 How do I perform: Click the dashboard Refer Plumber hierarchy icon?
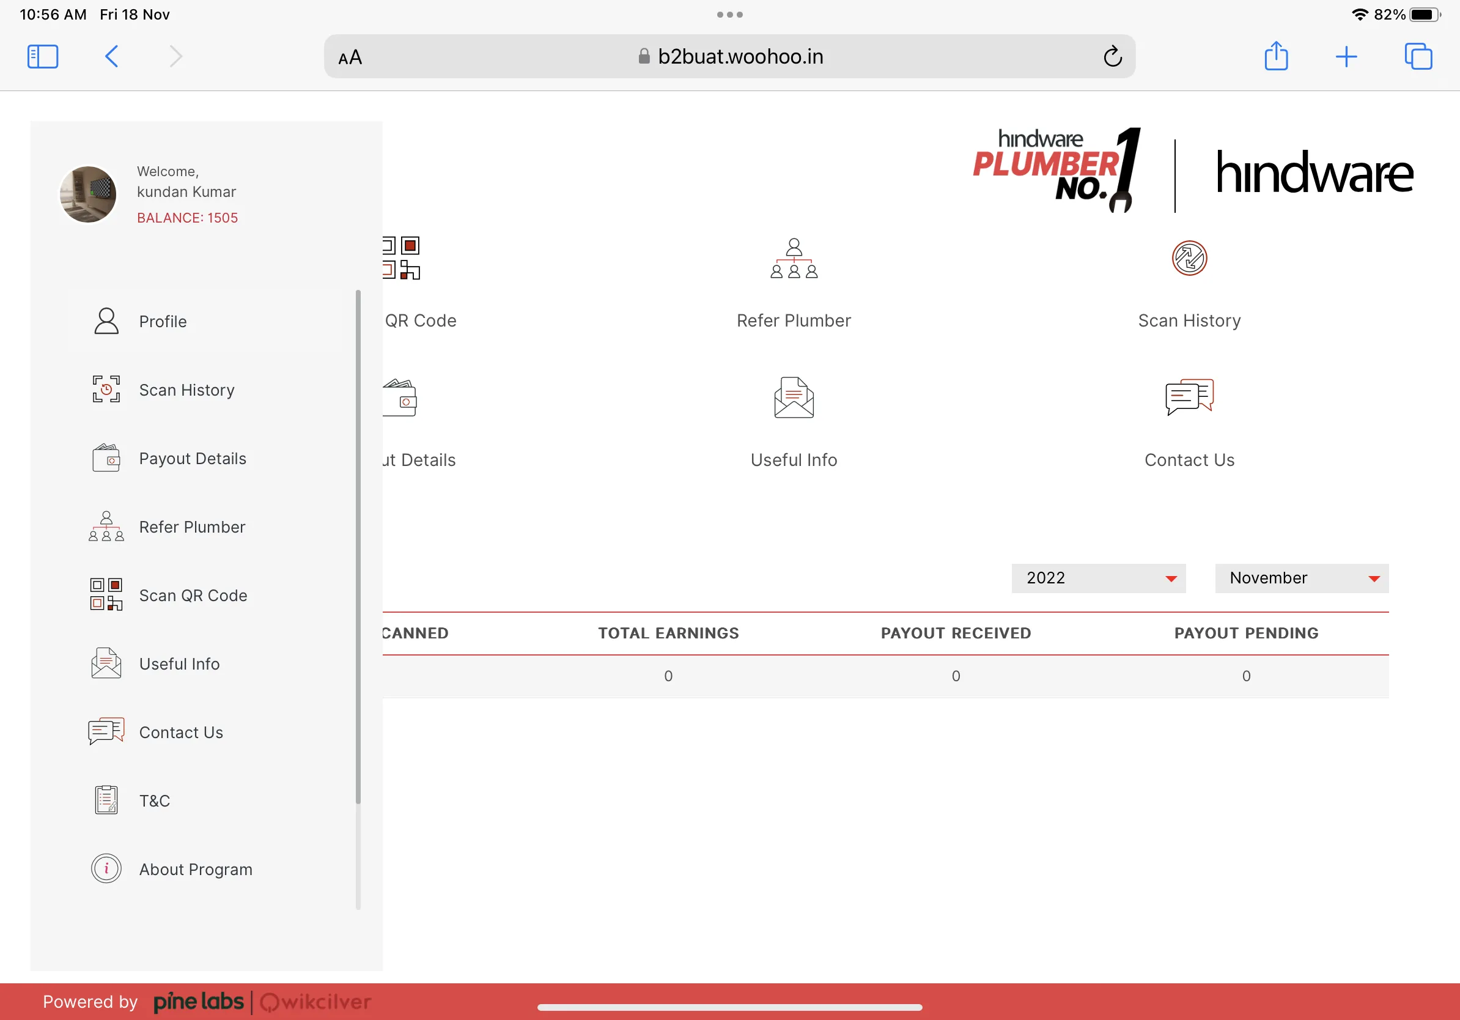point(794,258)
